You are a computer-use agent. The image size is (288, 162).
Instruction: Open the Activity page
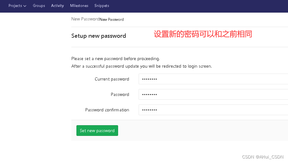tap(57, 6)
